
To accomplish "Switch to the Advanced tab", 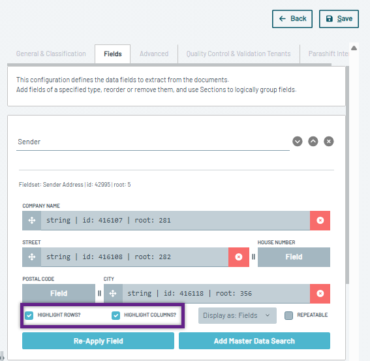I will pos(154,54).
